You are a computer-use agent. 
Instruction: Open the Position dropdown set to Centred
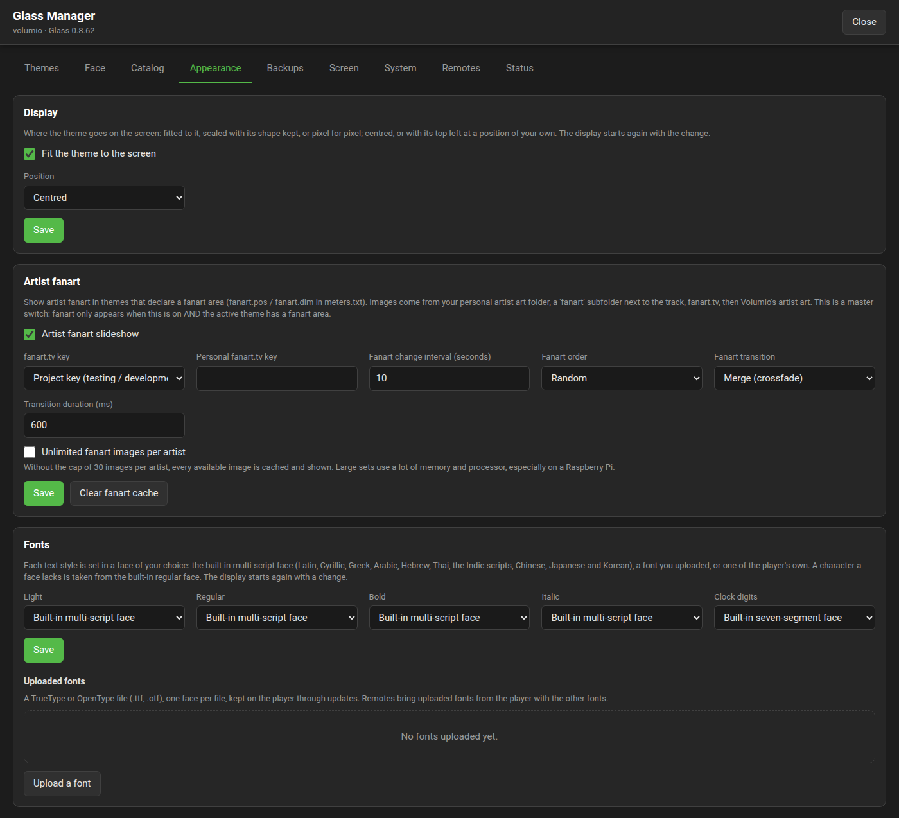point(104,198)
